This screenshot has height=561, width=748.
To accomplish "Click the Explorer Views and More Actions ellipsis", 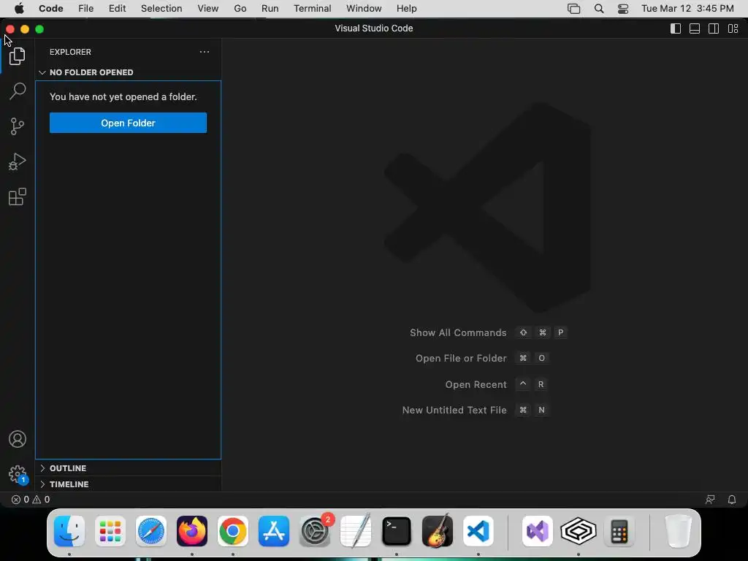I will tap(205, 52).
